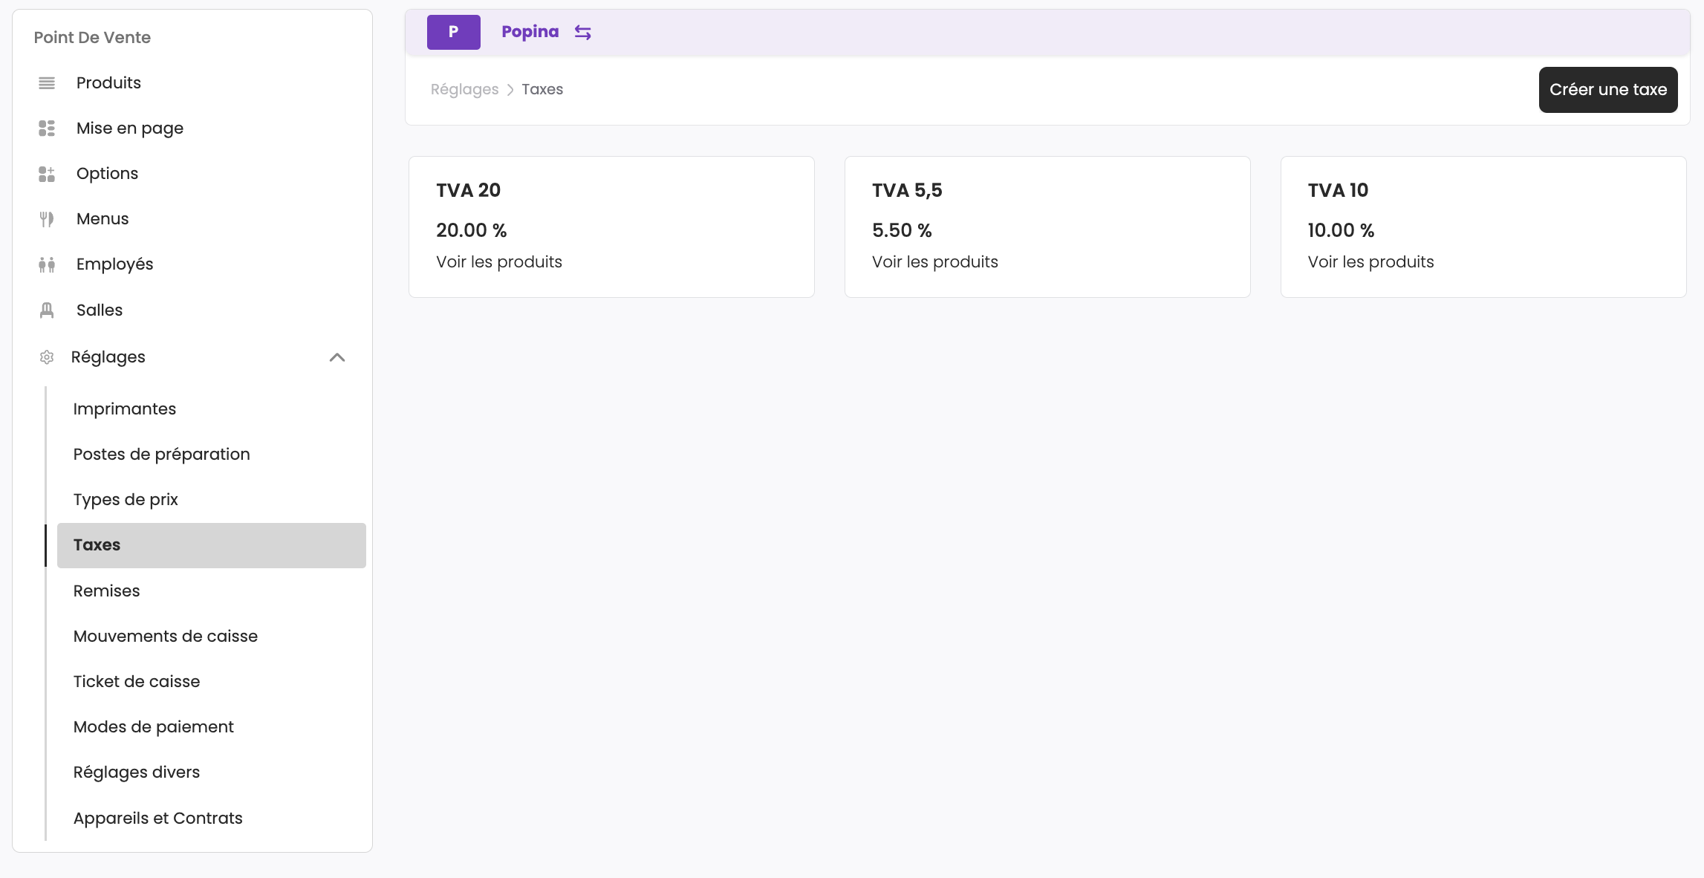Click the Réglages gear icon
This screenshot has width=1704, height=878.
pos(47,357)
